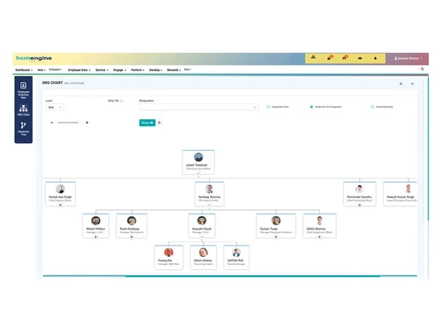Expand Kamal Jeet Singh's node
The image size is (441, 331).
point(60,205)
